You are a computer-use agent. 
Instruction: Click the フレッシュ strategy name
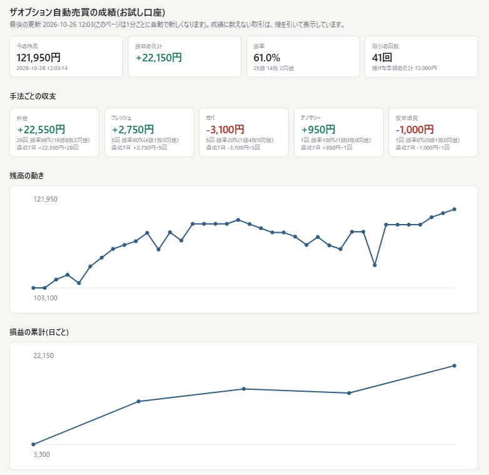point(121,118)
